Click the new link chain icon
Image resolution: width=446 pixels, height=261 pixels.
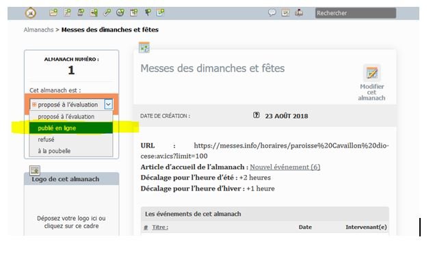(107, 12)
